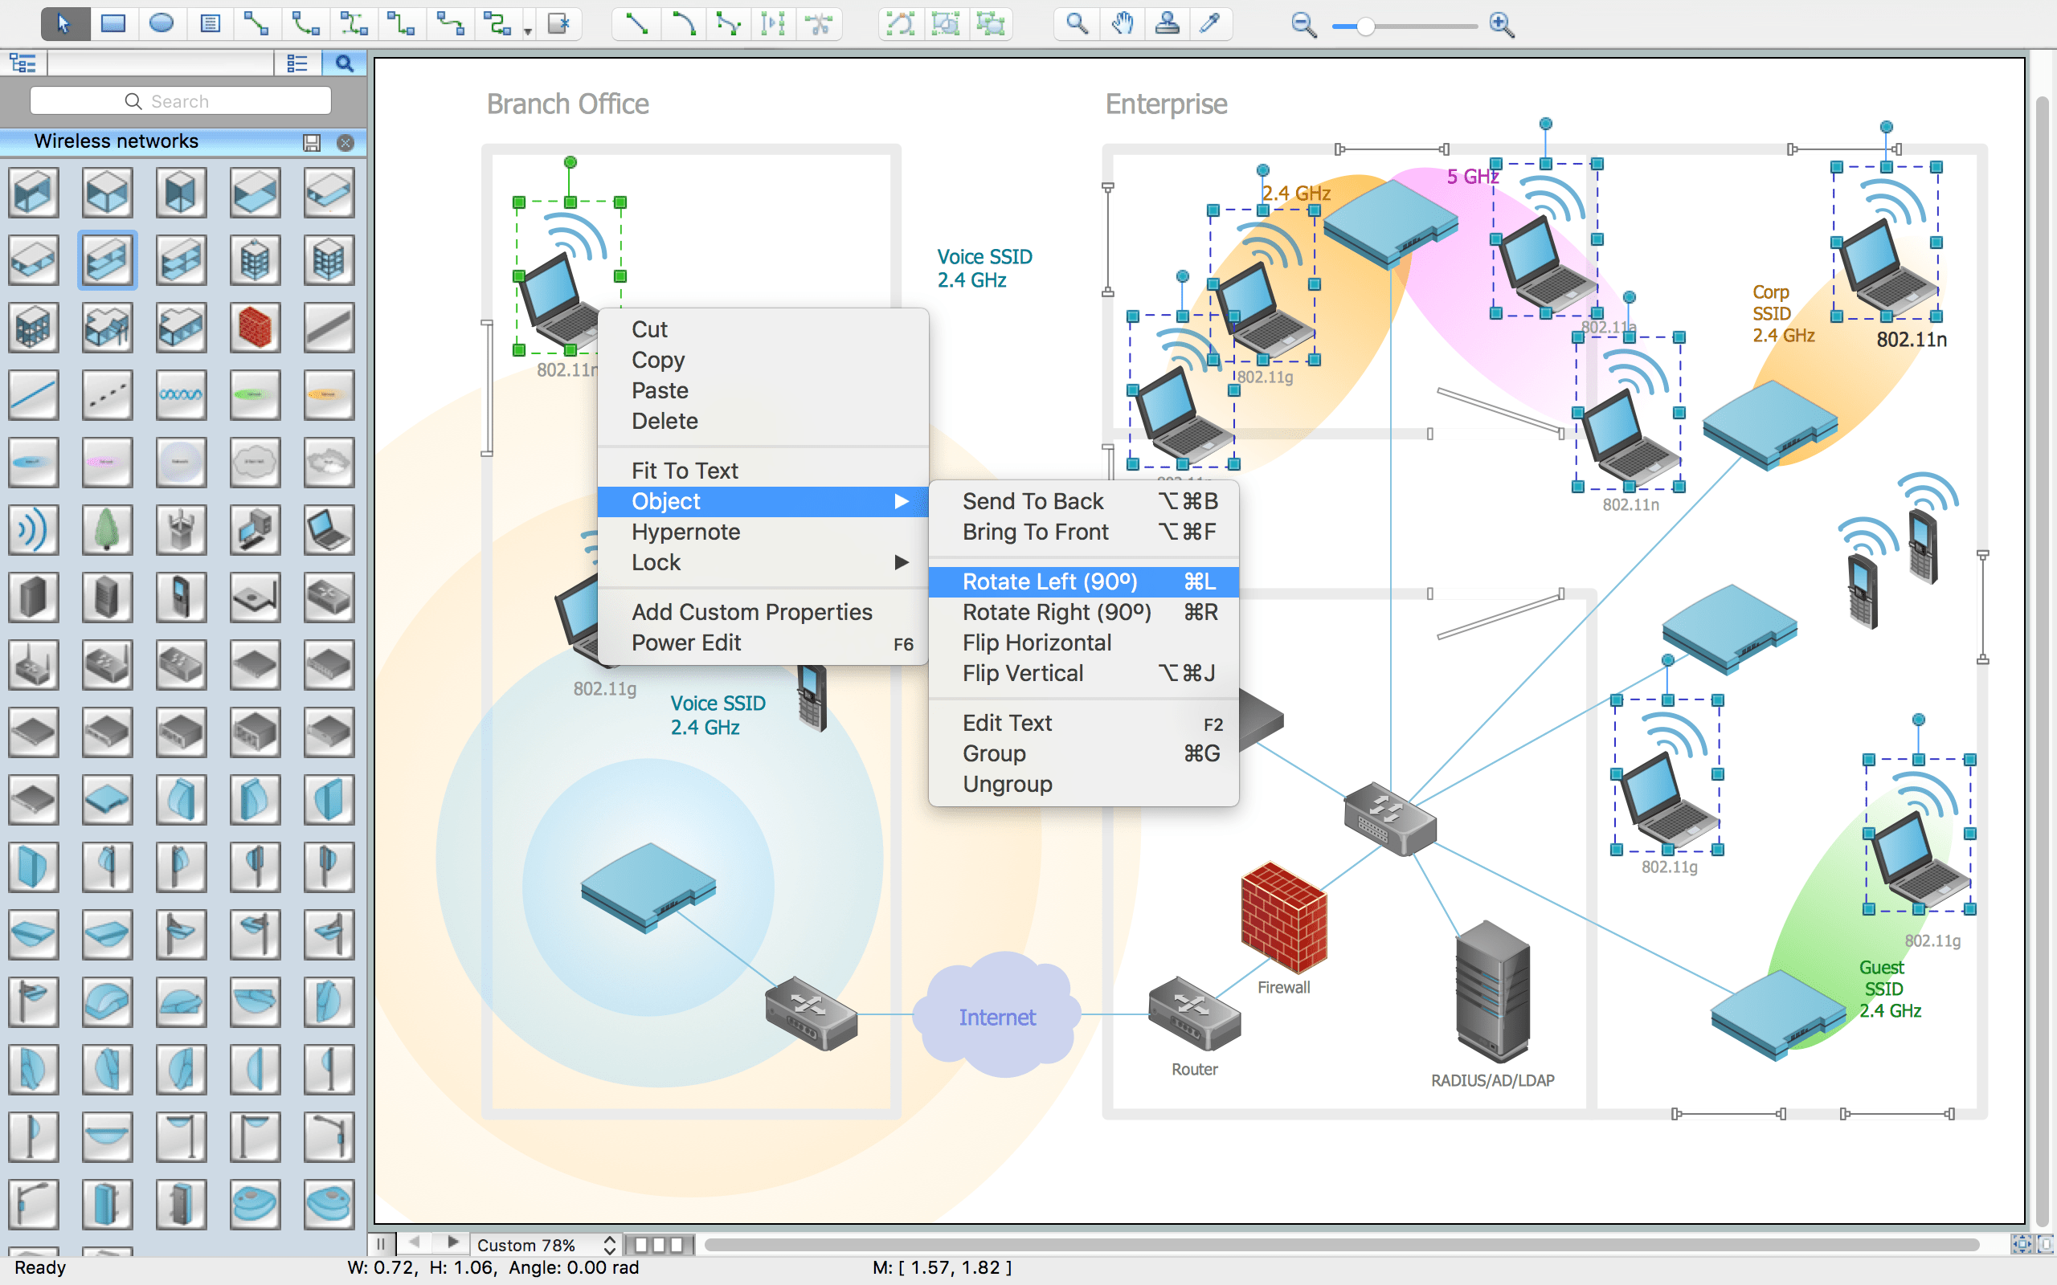Go to next page arrow button

coord(453,1243)
